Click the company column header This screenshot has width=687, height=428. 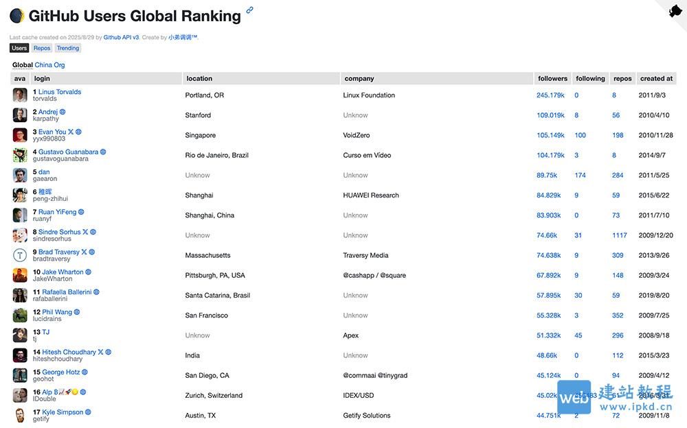point(437,78)
